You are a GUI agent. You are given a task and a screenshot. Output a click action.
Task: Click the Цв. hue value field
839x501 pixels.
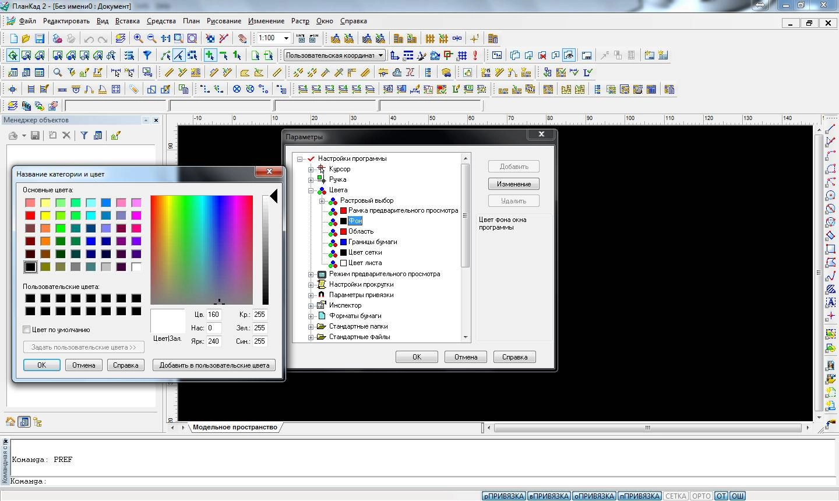[214, 315]
